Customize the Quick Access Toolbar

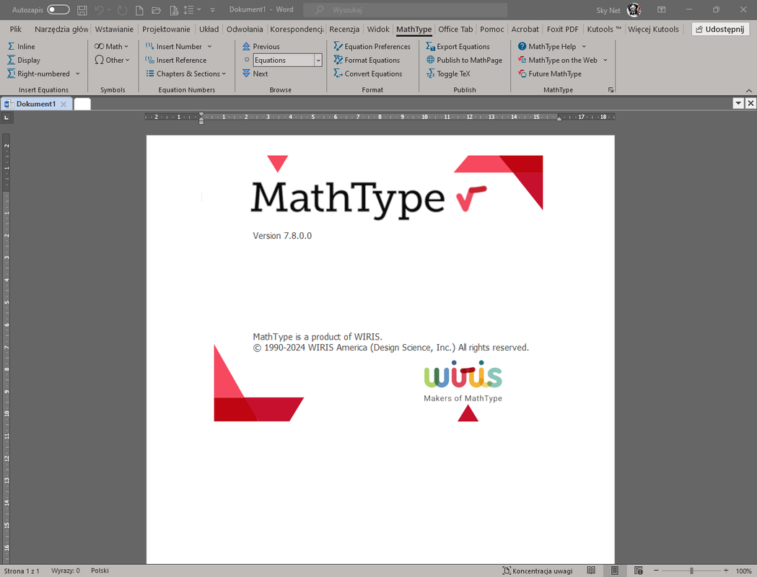tap(212, 10)
